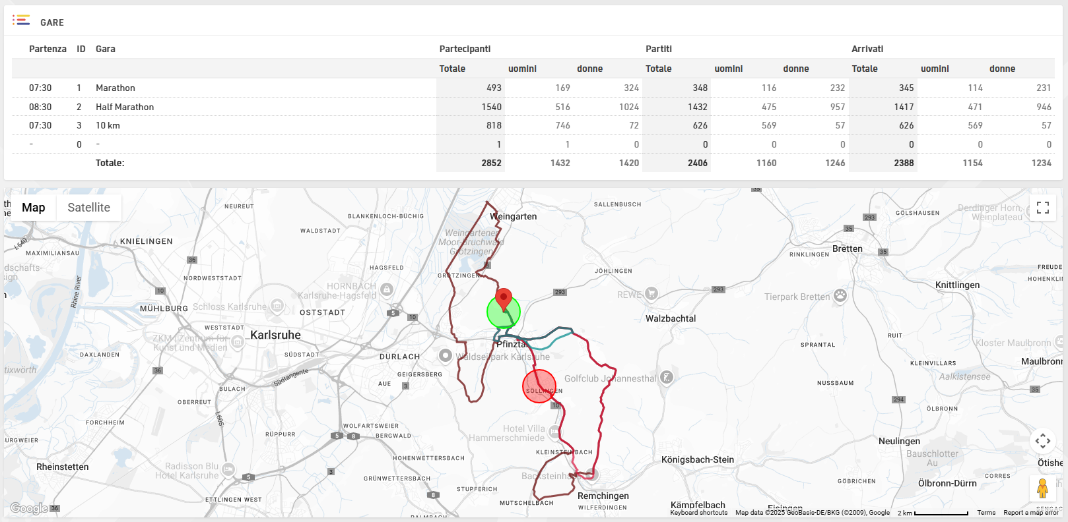Screen dimensions: 1068x522
Task: Click the Google logo on map
Action: click(29, 508)
